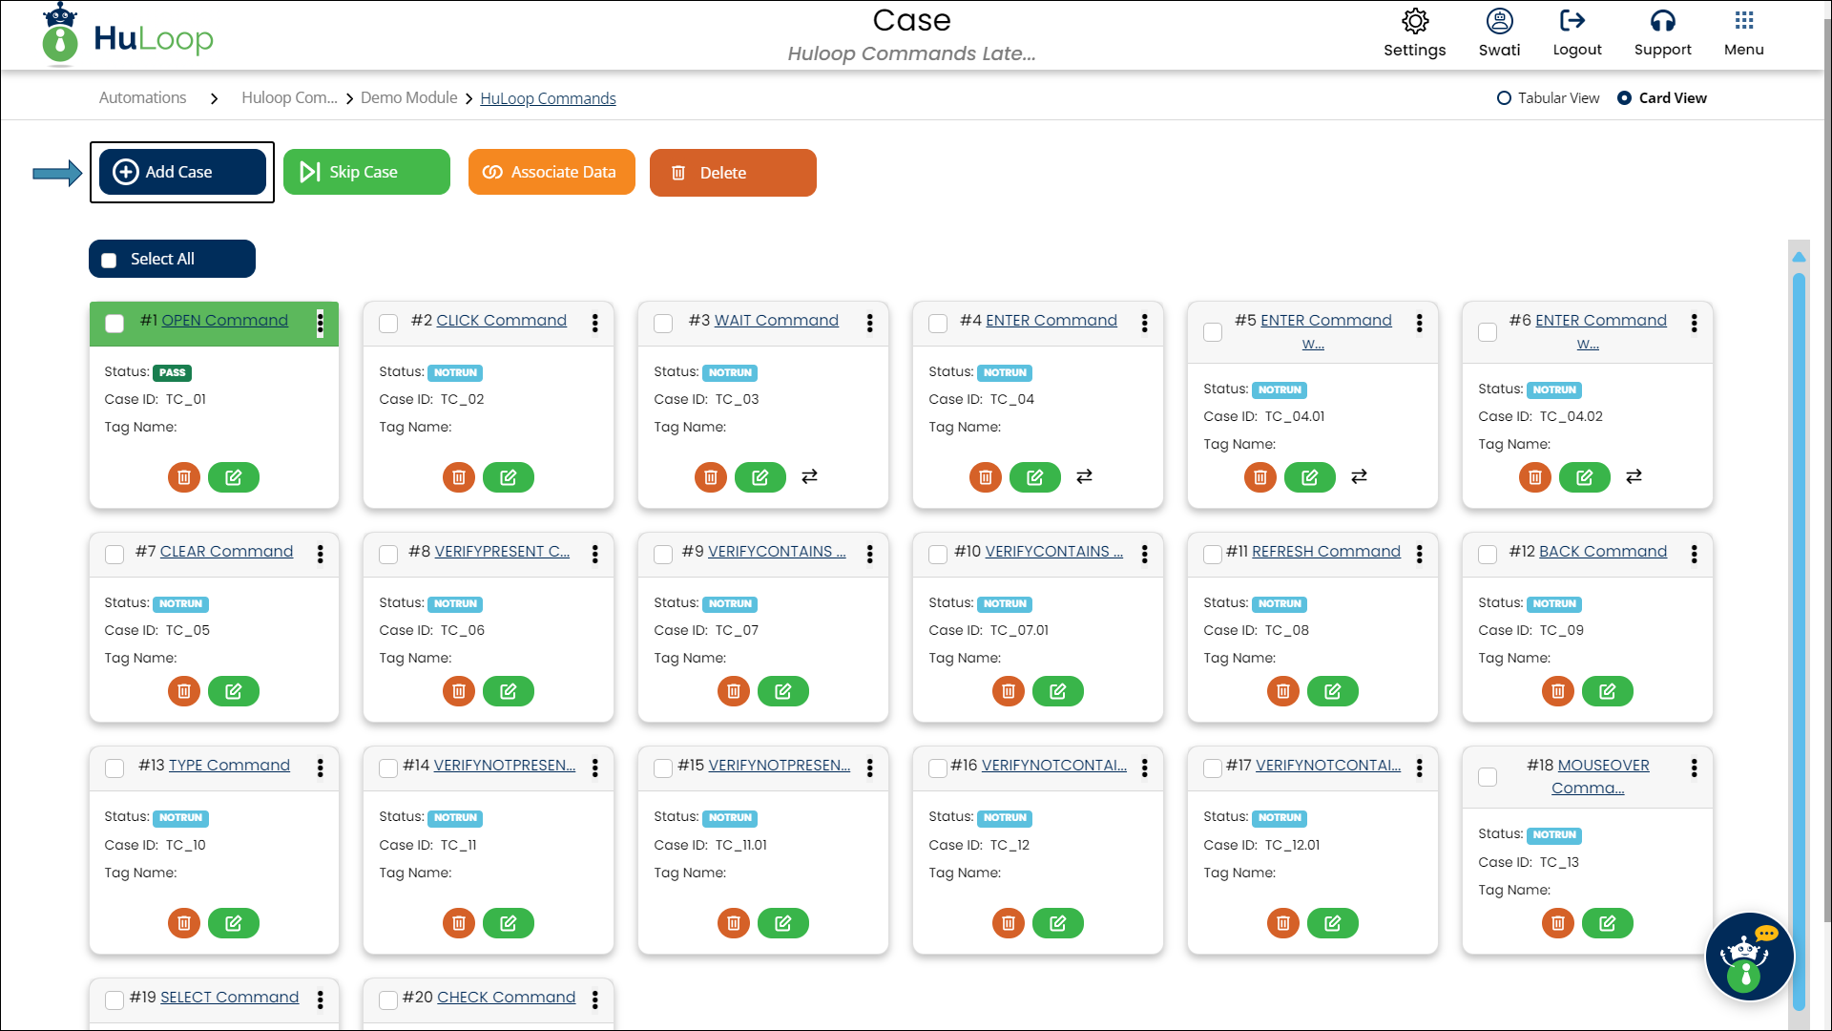This screenshot has width=1832, height=1031.
Task: Open three-dot menu on #6 ENTER Command
Action: (1695, 324)
